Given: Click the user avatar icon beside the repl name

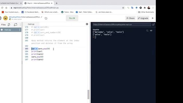Looking at the screenshot, I should pos(5,18).
